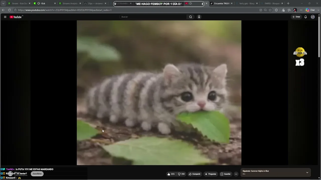Click the Suscribirse button
Image resolution: width=321 pixels, height=180 pixels.
(x=37, y=174)
